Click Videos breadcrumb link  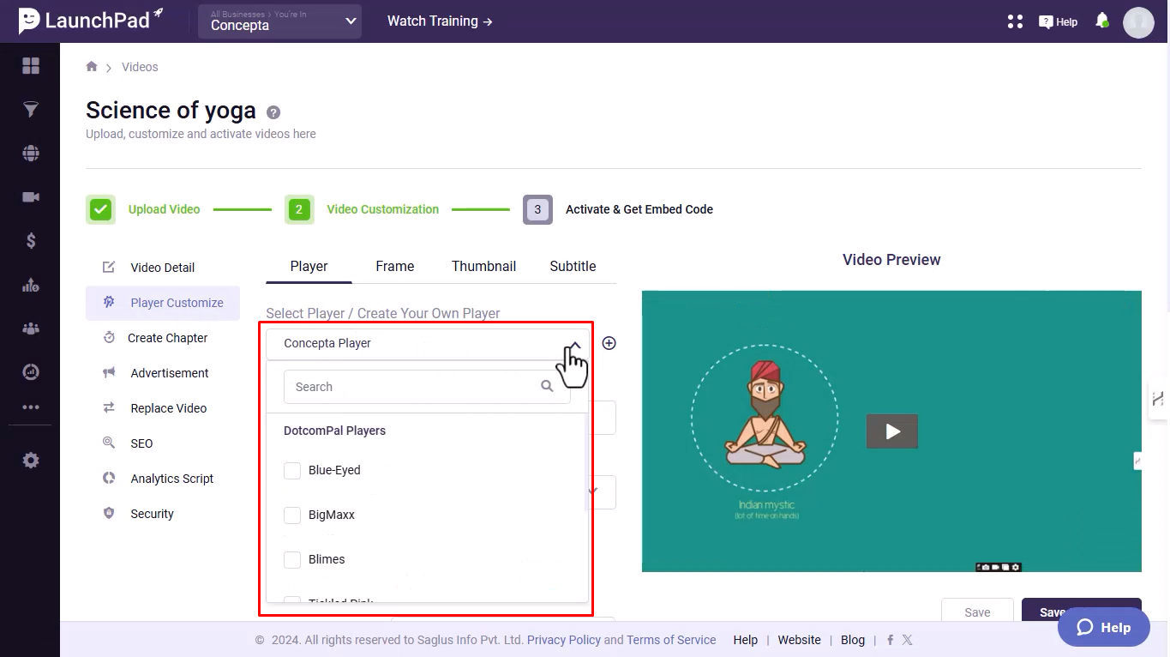click(x=140, y=67)
